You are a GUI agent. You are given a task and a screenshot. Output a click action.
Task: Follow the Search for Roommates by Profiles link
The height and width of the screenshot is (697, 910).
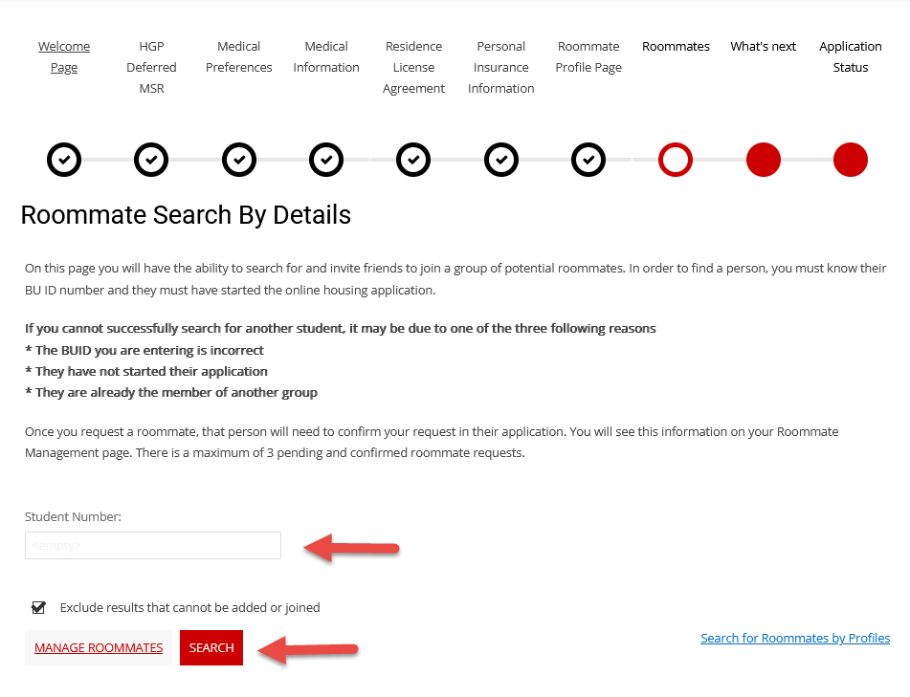795,638
